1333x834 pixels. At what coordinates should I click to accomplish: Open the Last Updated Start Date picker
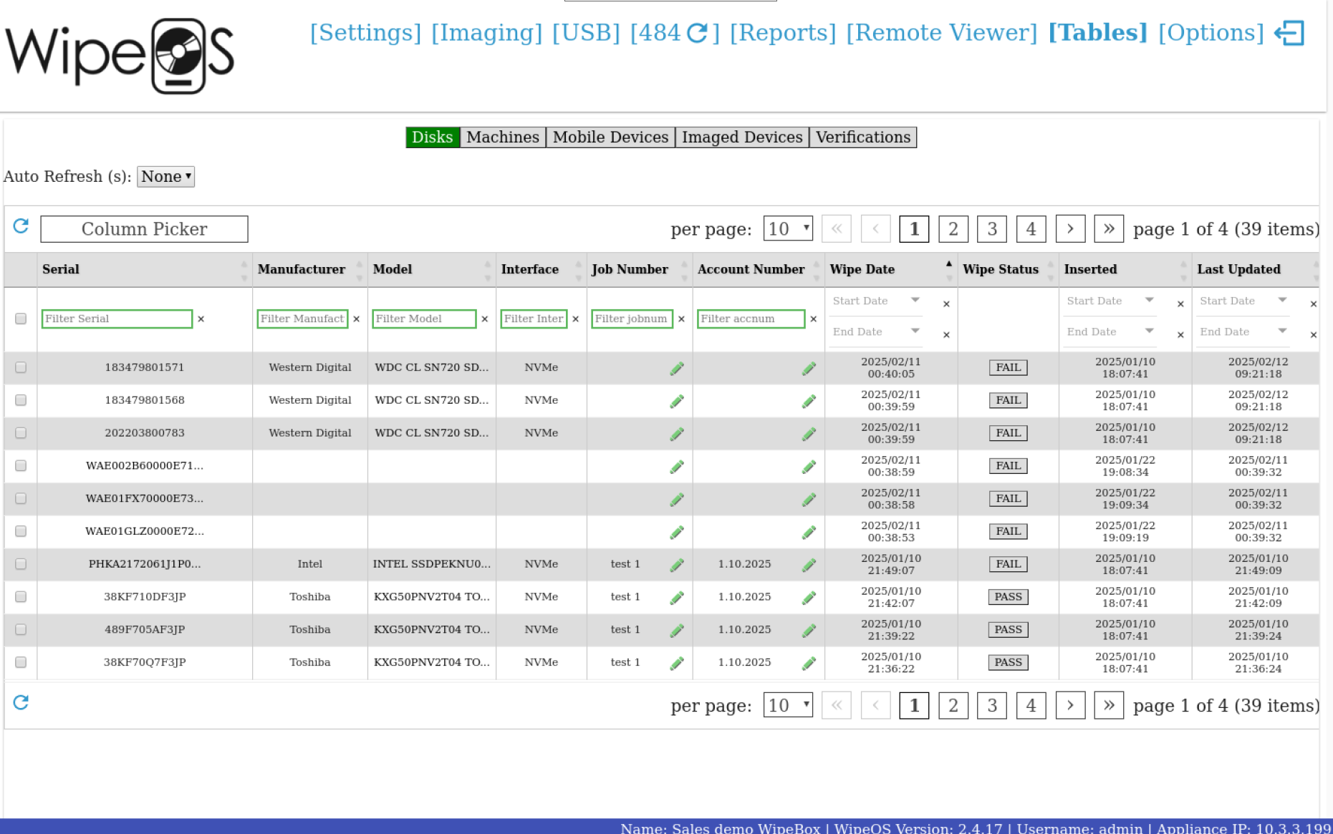[1243, 301]
